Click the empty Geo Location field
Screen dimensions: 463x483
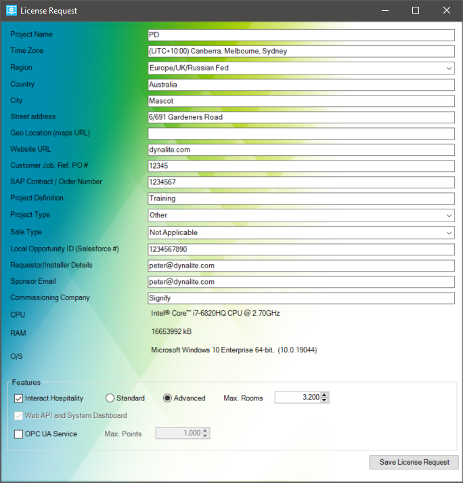(301, 133)
